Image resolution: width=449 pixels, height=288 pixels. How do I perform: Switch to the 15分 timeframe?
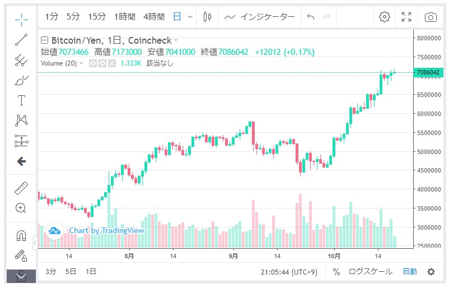97,17
